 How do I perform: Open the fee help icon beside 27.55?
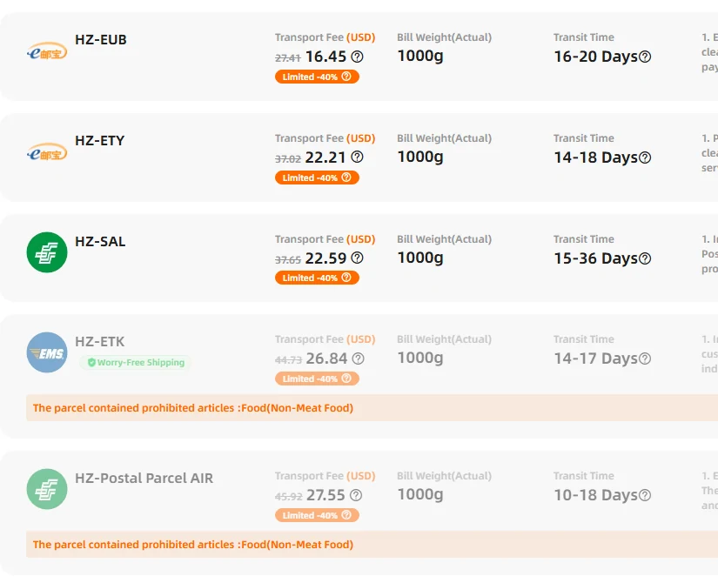(356, 495)
